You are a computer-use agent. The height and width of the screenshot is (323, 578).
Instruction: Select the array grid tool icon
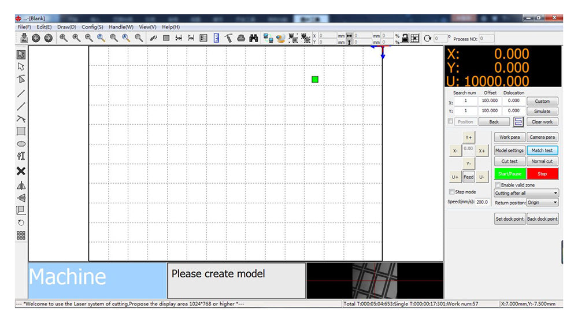click(21, 235)
